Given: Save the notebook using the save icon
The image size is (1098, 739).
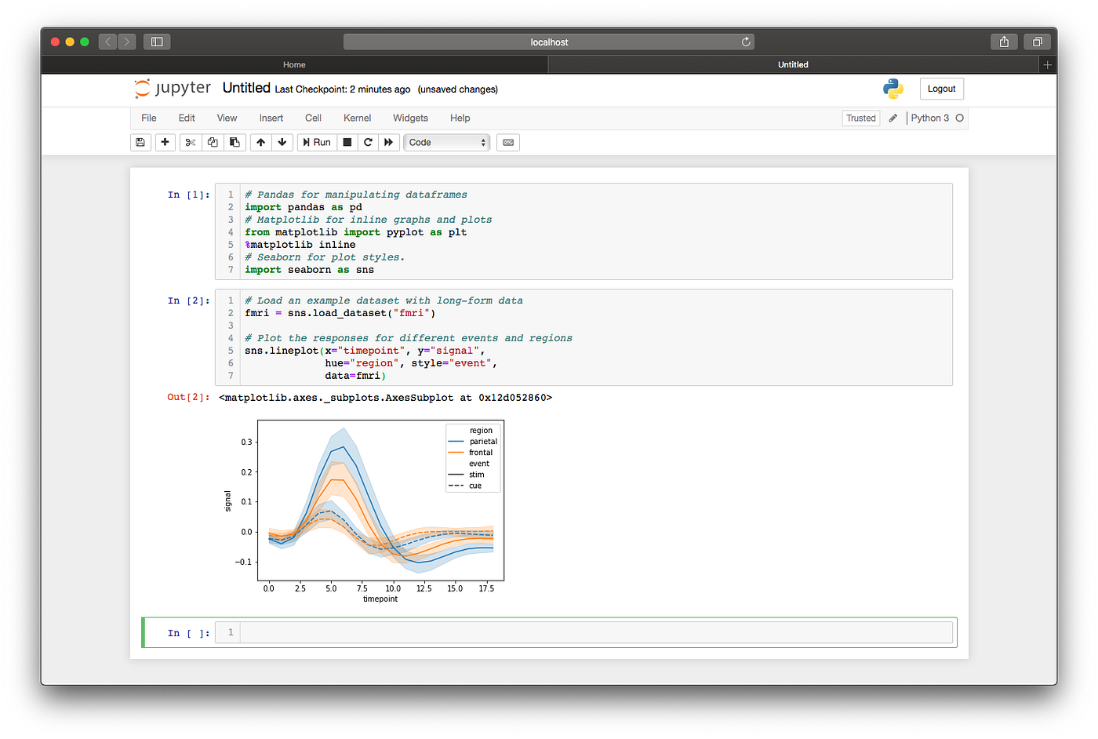Looking at the screenshot, I should point(140,142).
